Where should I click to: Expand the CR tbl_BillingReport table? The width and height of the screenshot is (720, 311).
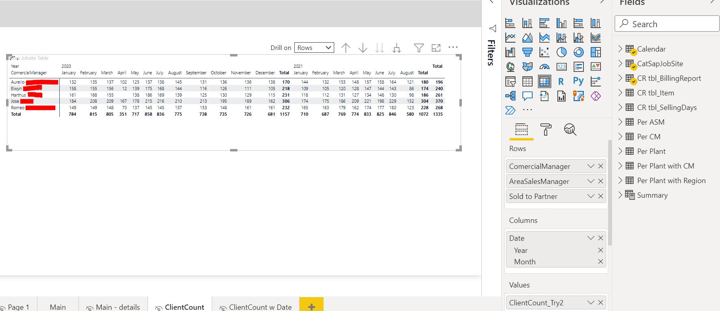620,78
